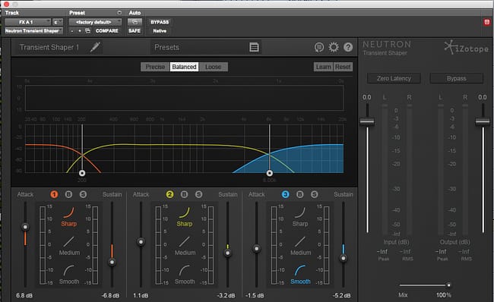Toggle the iZotope Bypass button
494x302 pixels.
pyautogui.click(x=456, y=78)
